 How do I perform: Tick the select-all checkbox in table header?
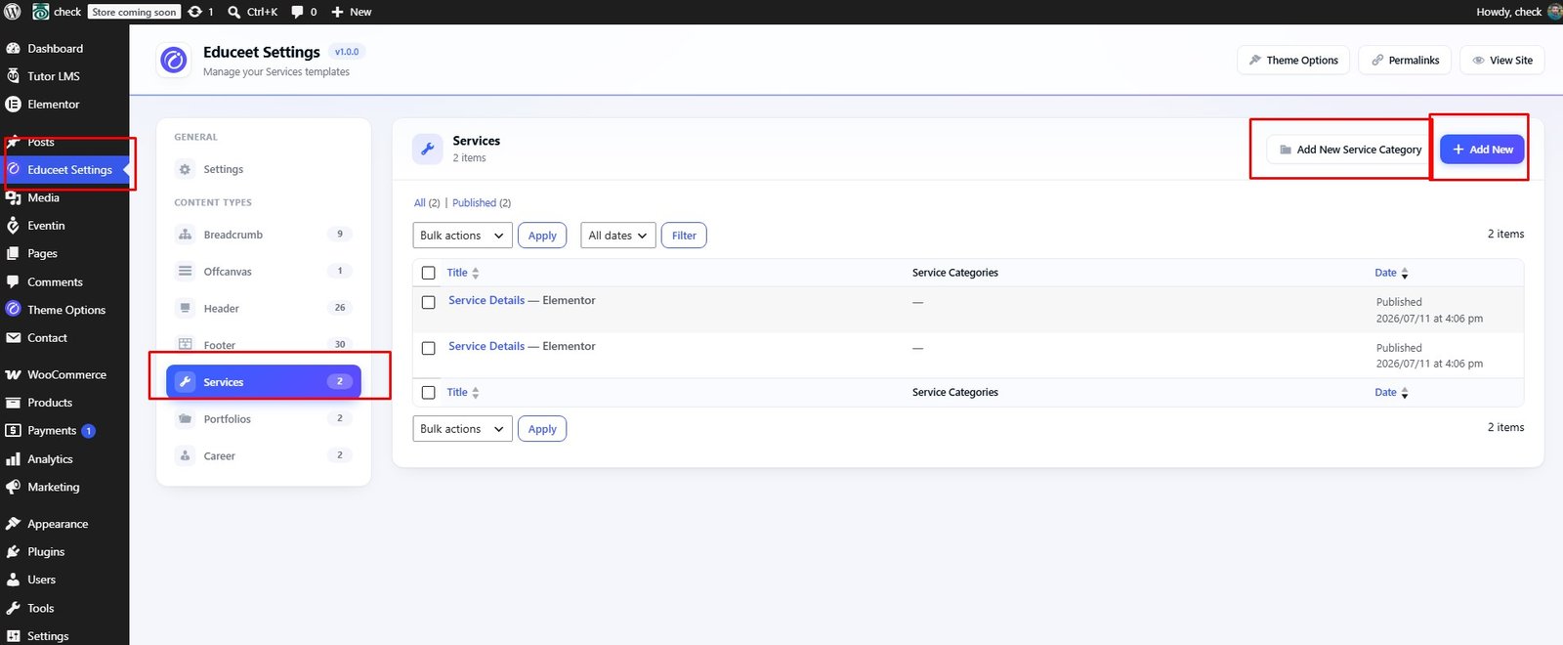pos(428,273)
